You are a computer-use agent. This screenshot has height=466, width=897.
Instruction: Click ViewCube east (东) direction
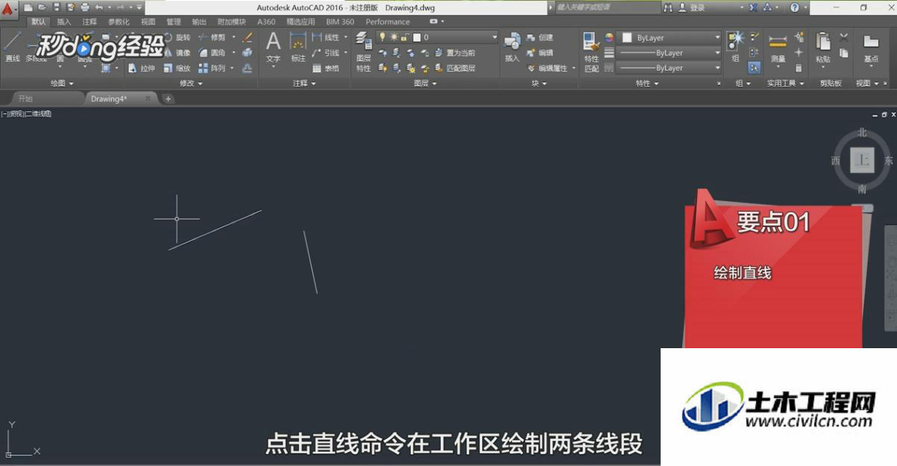pos(888,160)
